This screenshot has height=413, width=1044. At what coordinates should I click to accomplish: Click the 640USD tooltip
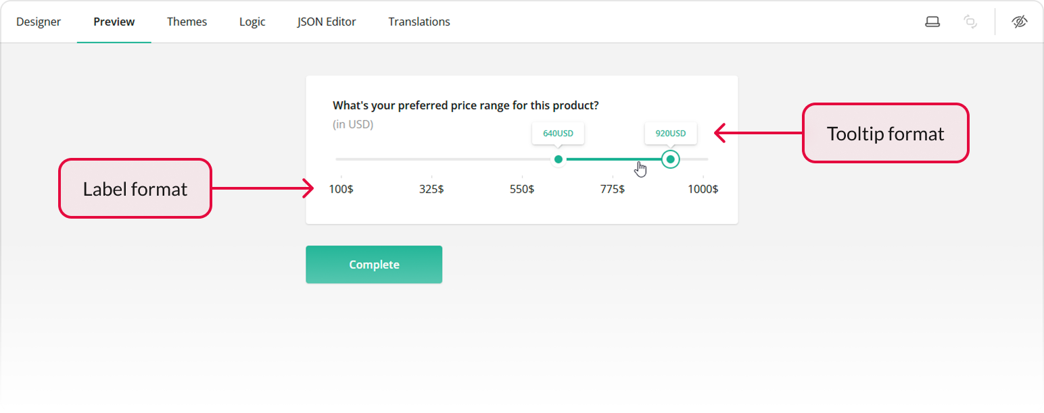click(558, 133)
